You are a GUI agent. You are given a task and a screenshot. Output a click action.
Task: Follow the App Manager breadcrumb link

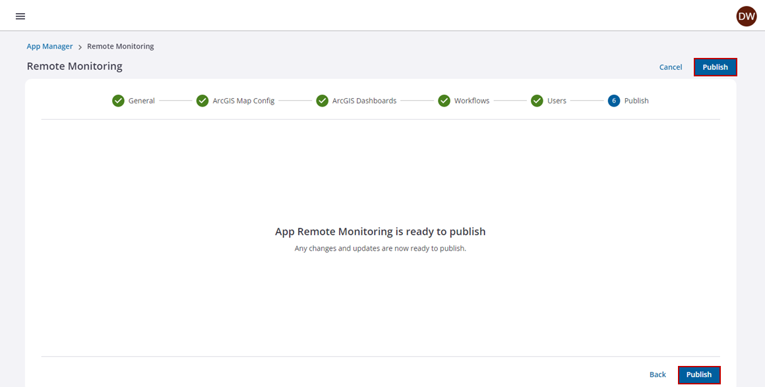click(x=49, y=47)
